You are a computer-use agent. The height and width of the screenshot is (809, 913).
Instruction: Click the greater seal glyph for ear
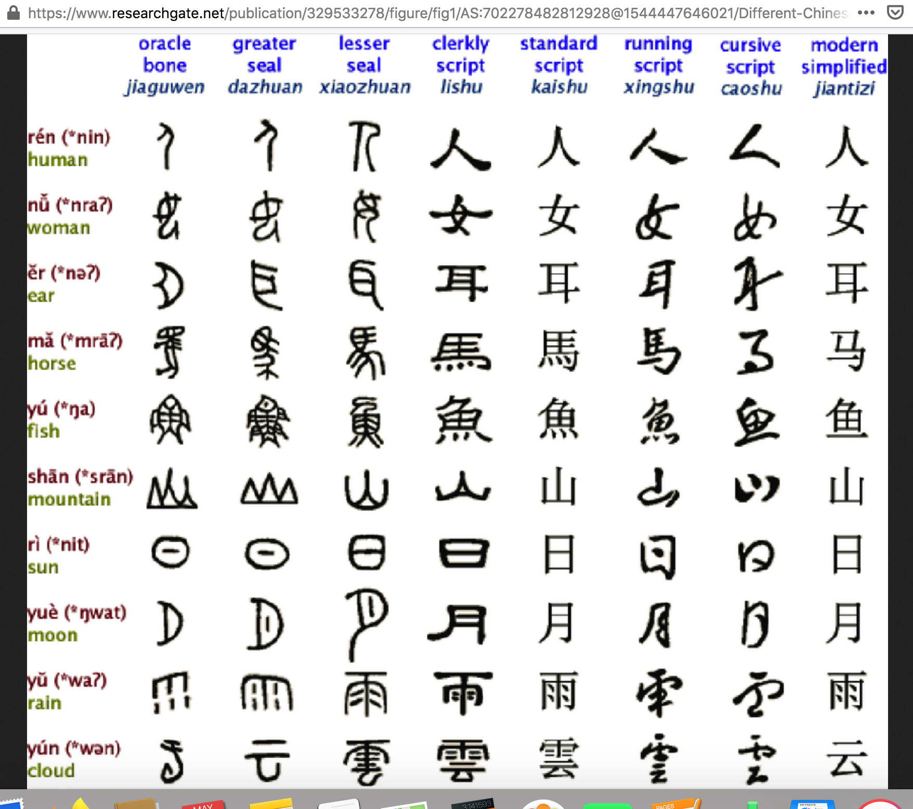[x=267, y=285]
